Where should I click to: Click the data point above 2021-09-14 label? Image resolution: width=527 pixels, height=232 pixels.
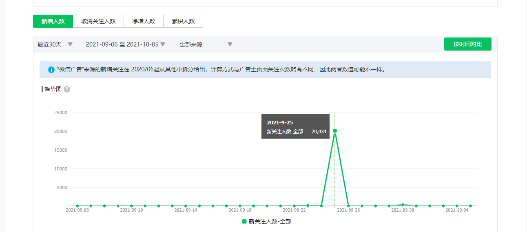(186, 206)
